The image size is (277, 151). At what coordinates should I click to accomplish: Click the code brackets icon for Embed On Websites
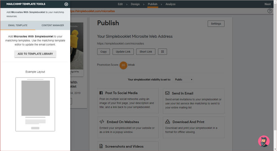[x=102, y=121]
